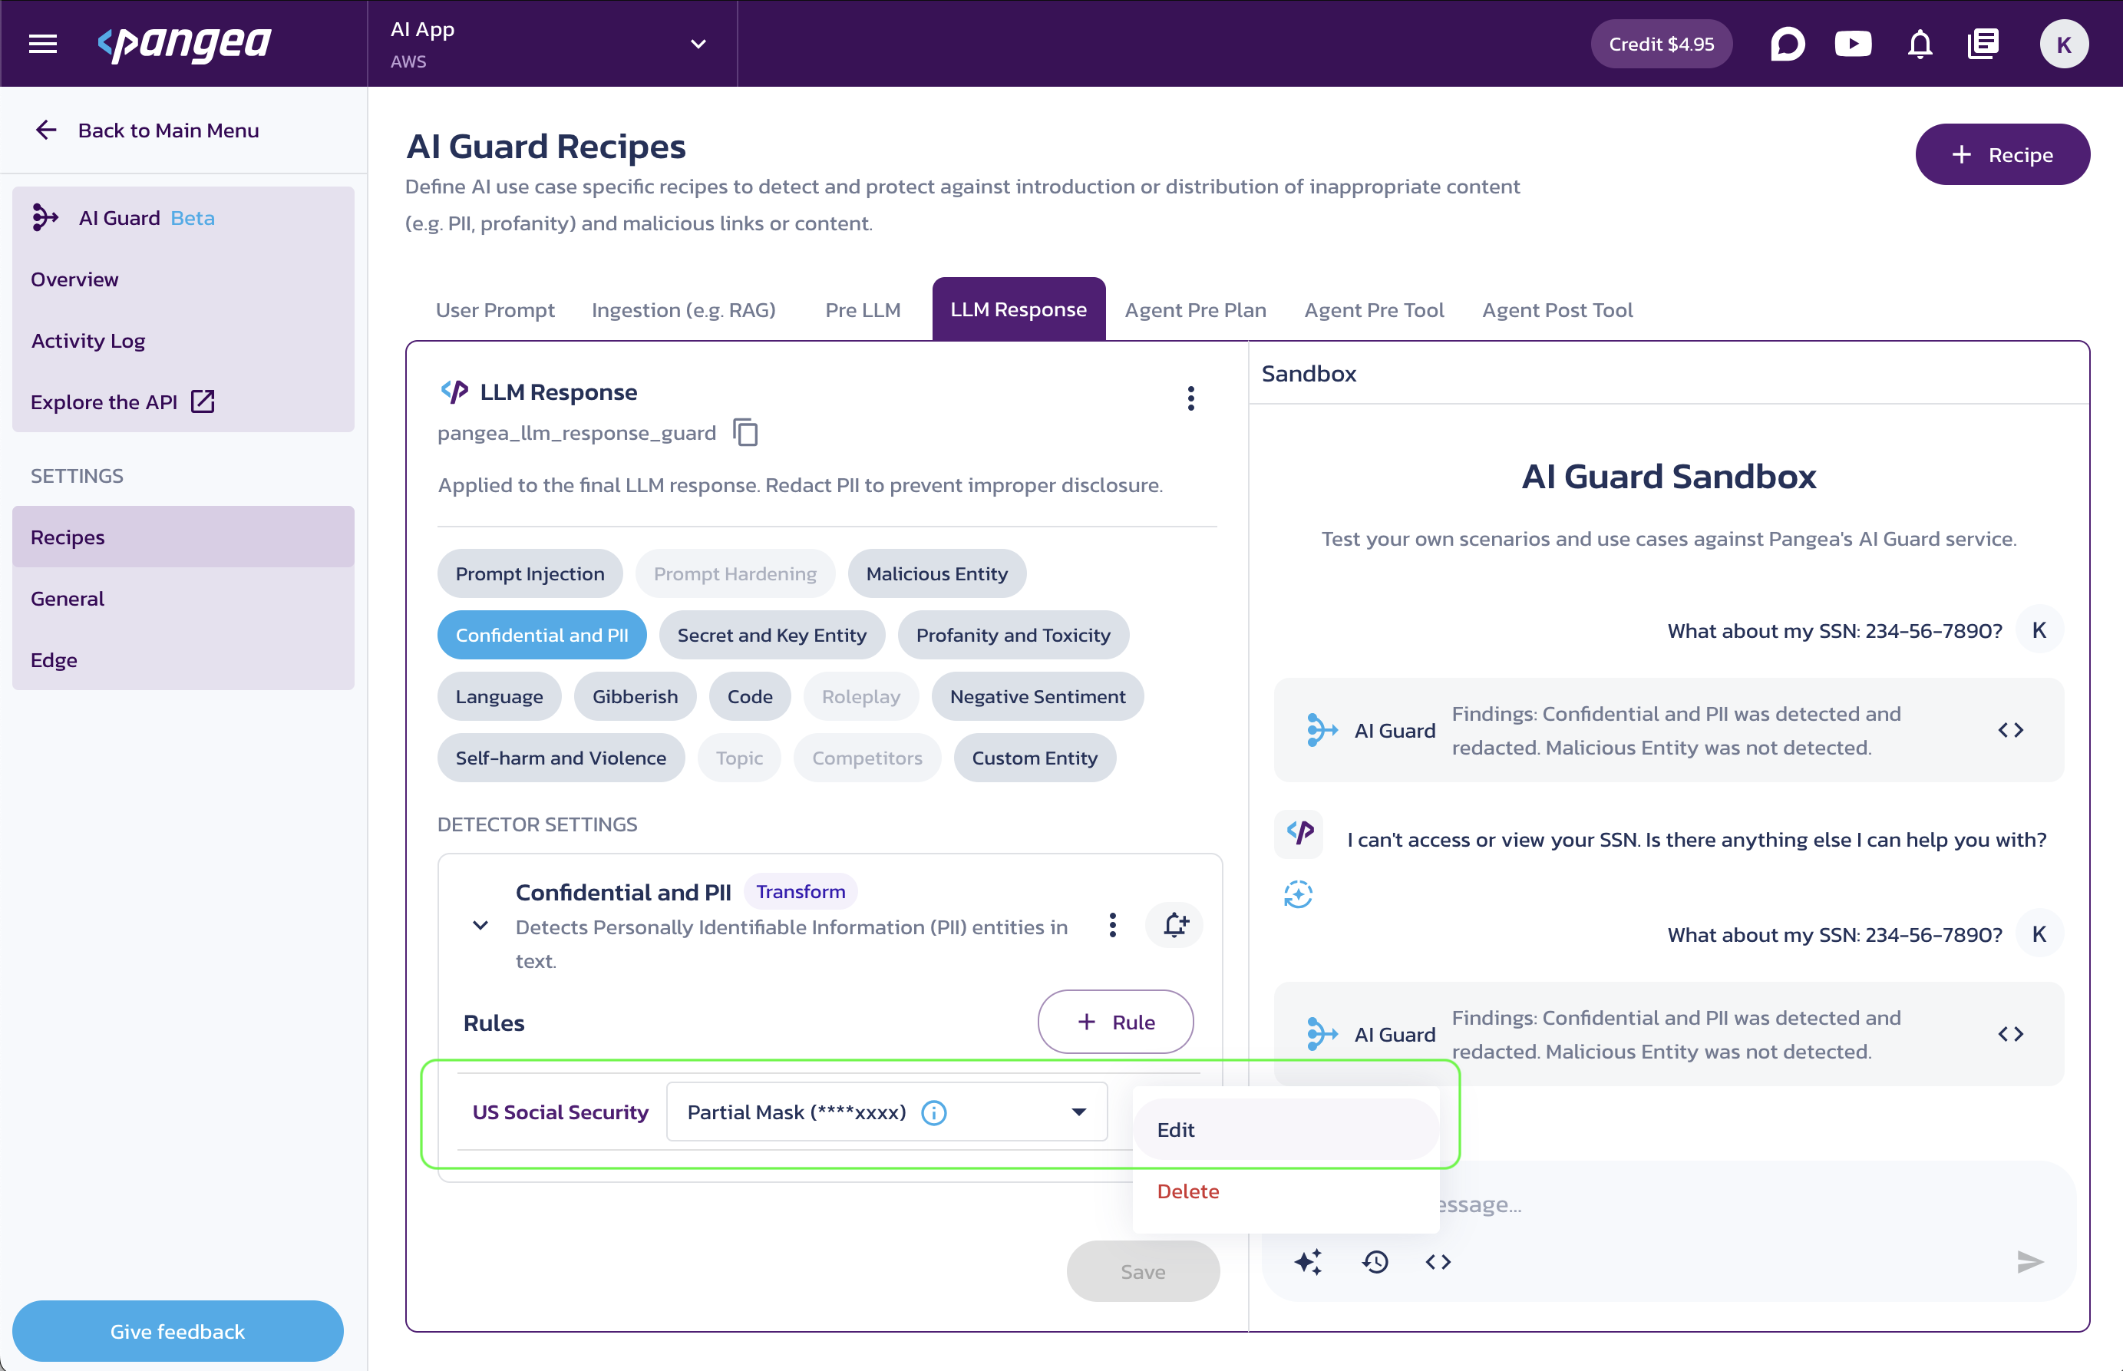Screen dimensions: 2123x1371
Task: View code for first AI Guard findings
Action: click(2010, 730)
